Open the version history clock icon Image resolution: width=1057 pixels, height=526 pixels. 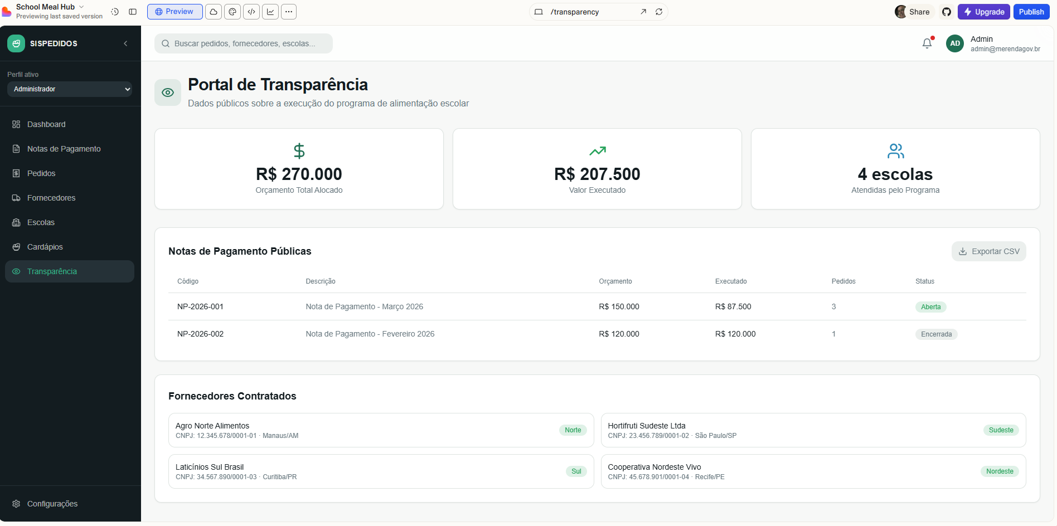click(115, 12)
